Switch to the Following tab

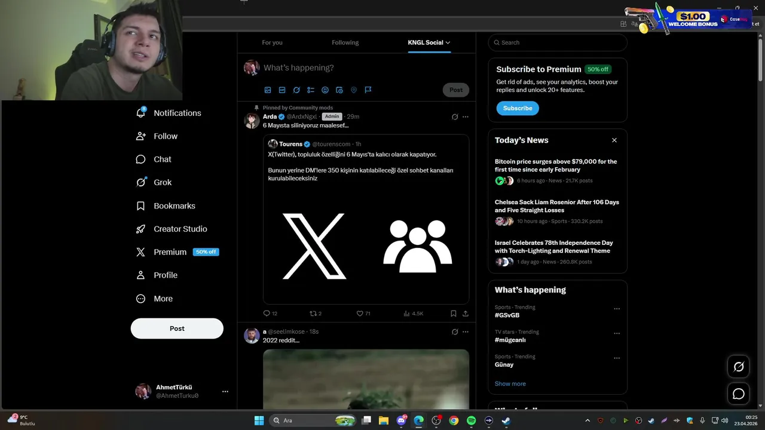pyautogui.click(x=345, y=42)
